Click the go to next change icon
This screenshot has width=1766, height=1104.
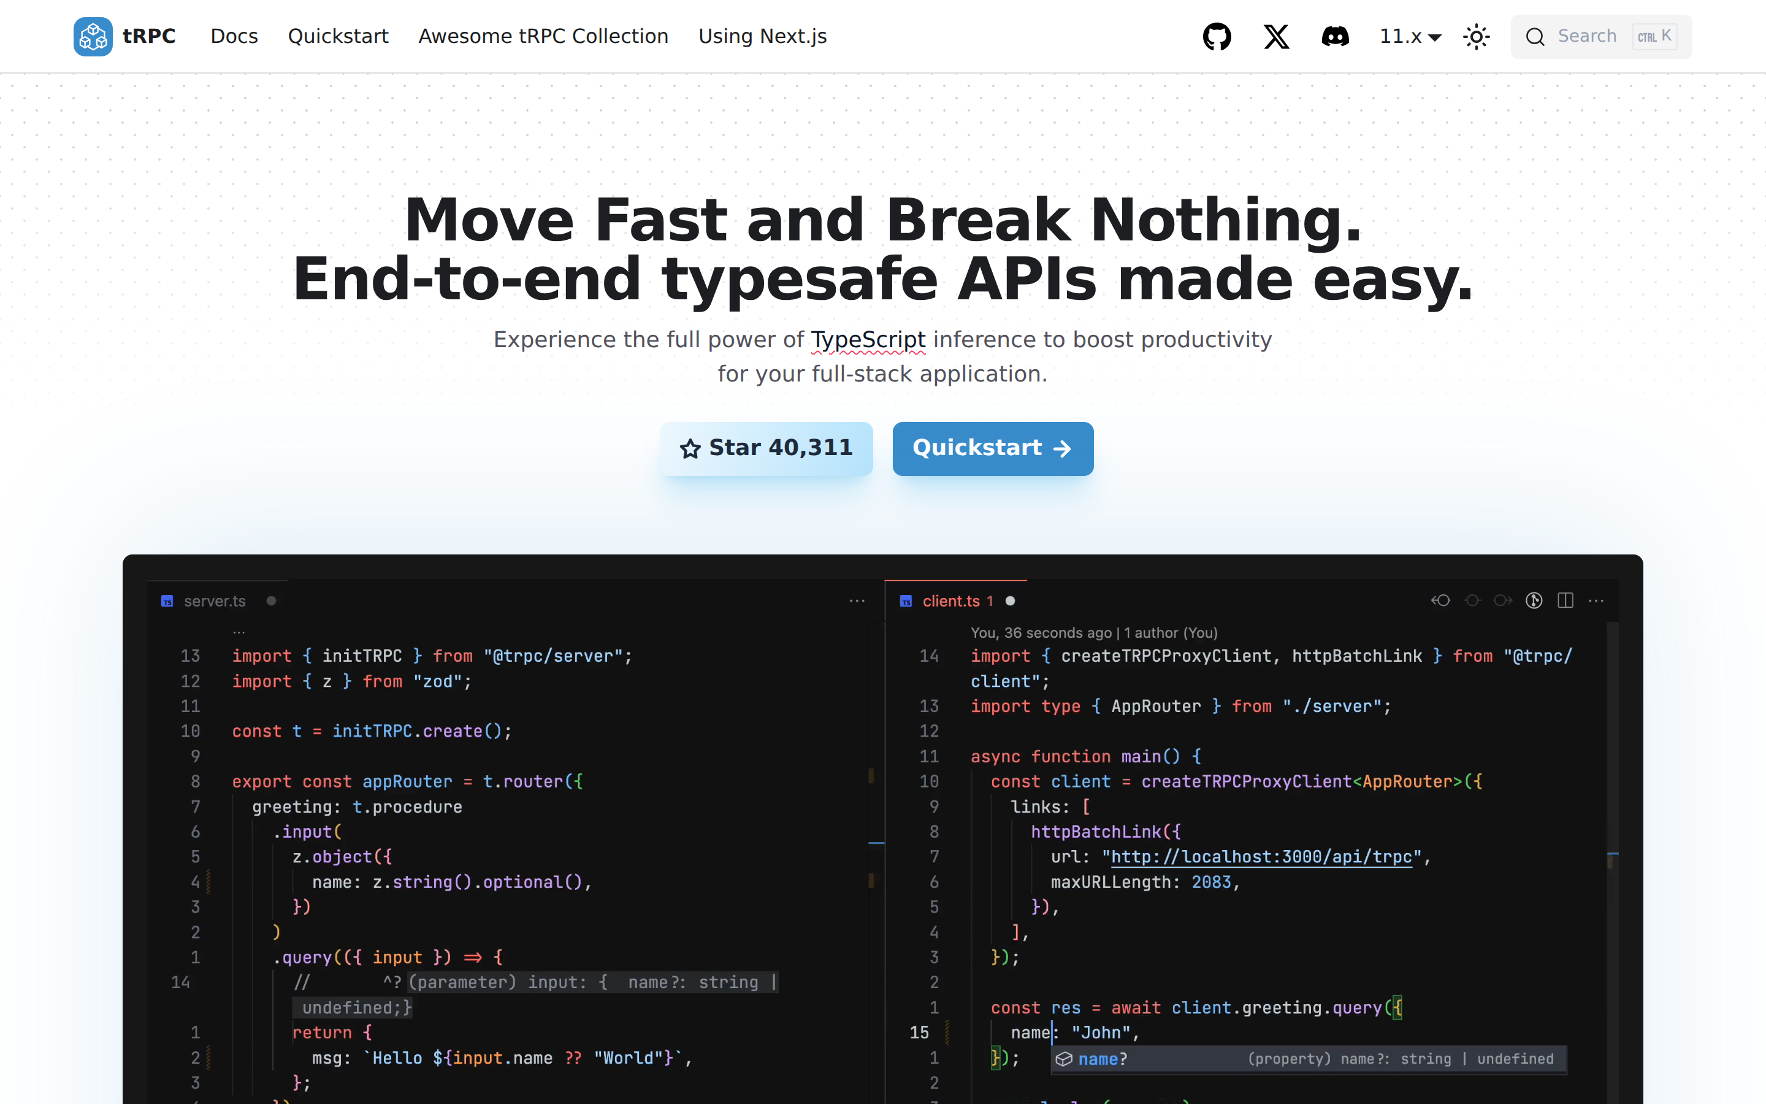pyautogui.click(x=1502, y=600)
